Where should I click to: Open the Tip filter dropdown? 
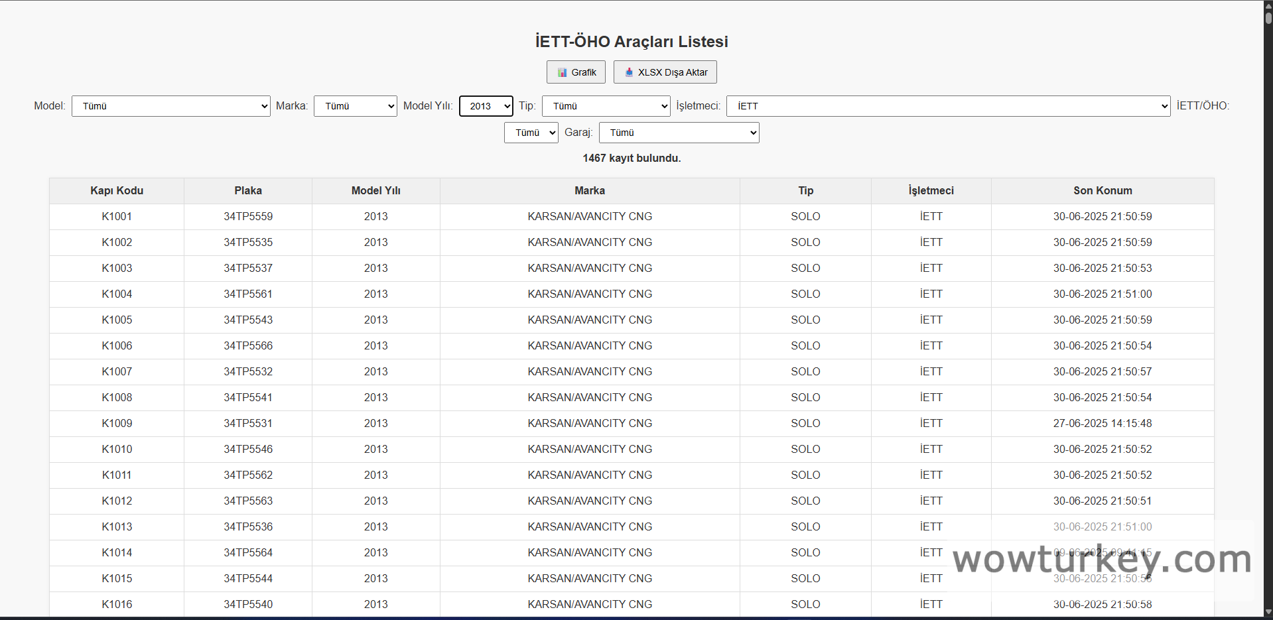point(606,106)
